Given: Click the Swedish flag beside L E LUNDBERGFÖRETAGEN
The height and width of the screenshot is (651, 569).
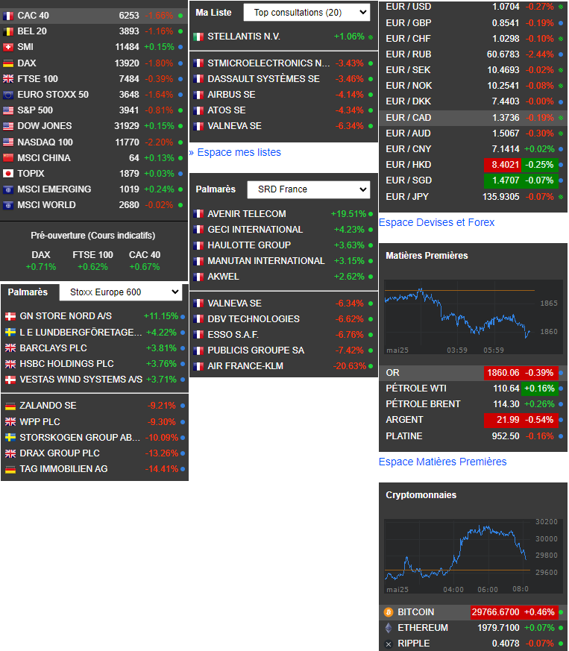Looking at the screenshot, I should click(10, 332).
